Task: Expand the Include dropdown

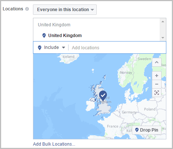Action: (54, 47)
